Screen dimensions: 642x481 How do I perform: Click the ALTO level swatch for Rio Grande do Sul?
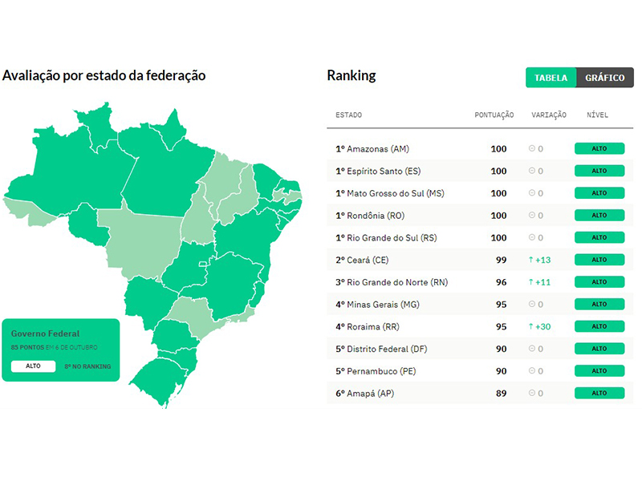coord(599,238)
